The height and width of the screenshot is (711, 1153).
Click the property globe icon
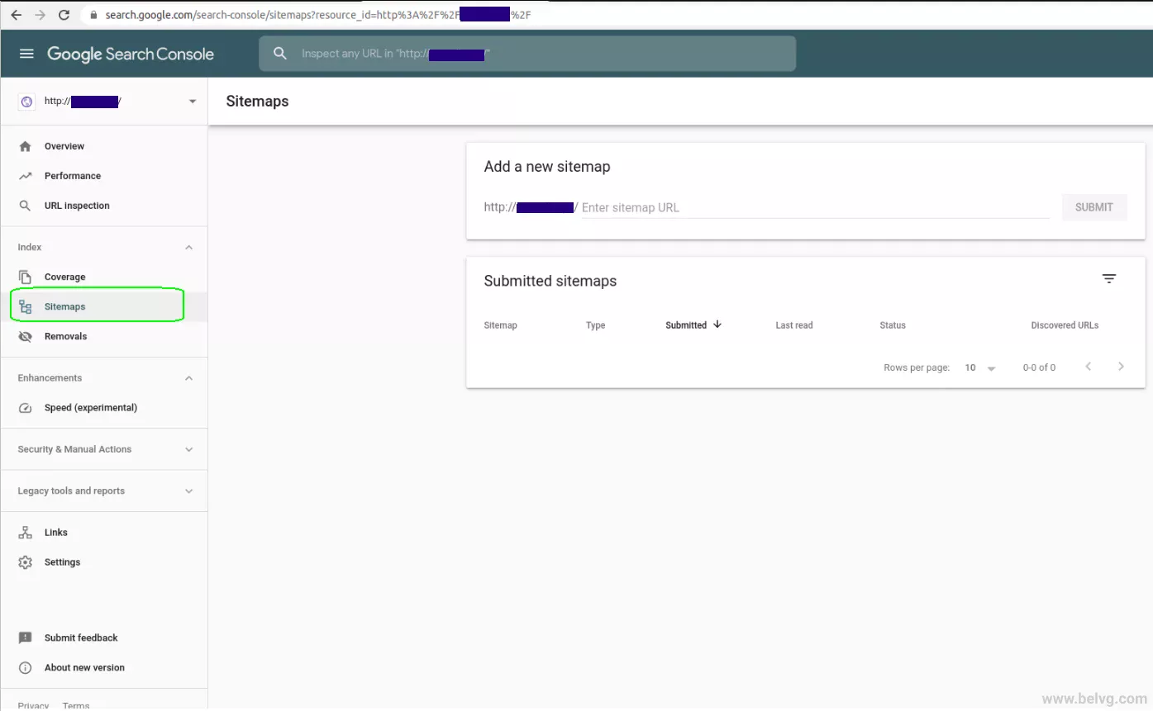point(26,102)
